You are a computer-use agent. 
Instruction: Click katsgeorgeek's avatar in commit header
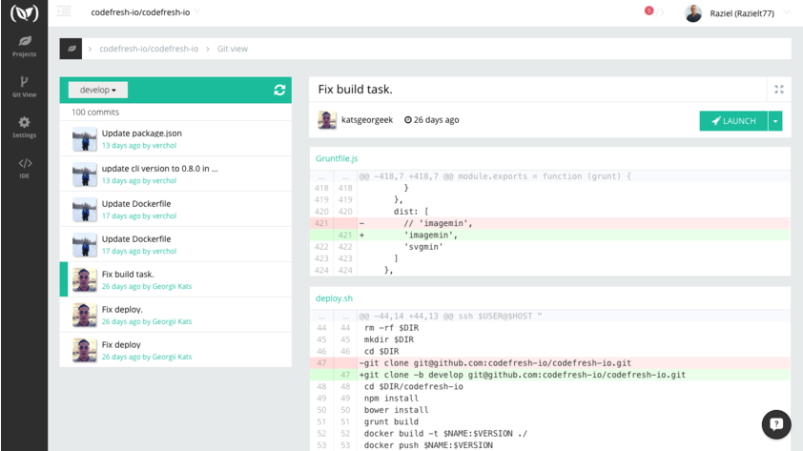pyautogui.click(x=327, y=120)
